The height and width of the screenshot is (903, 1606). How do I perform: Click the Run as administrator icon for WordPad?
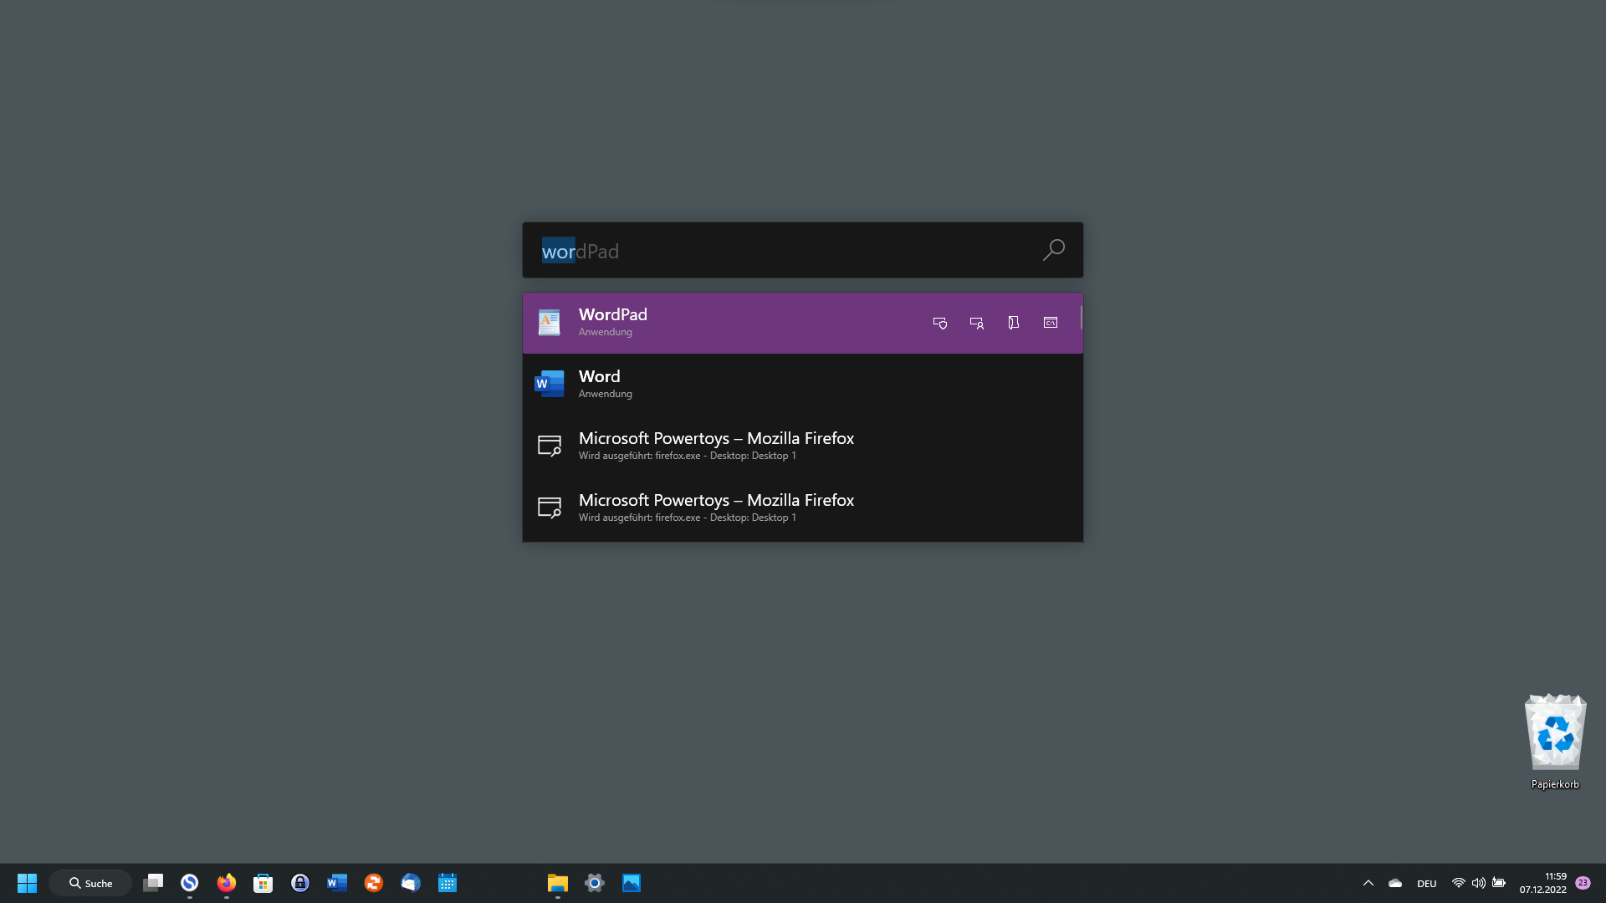pos(940,323)
